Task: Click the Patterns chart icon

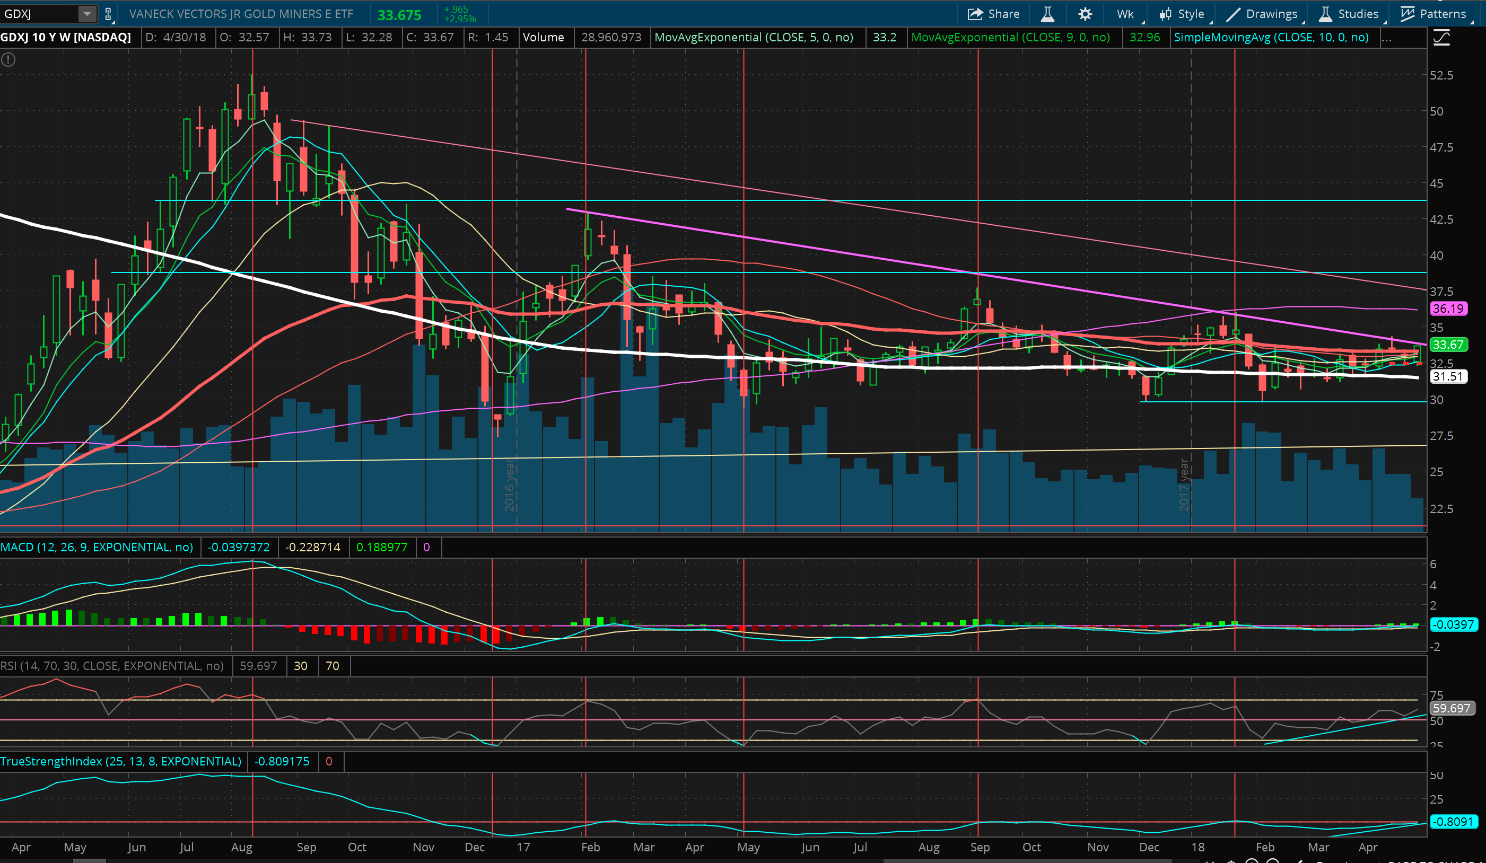Action: [x=1408, y=14]
